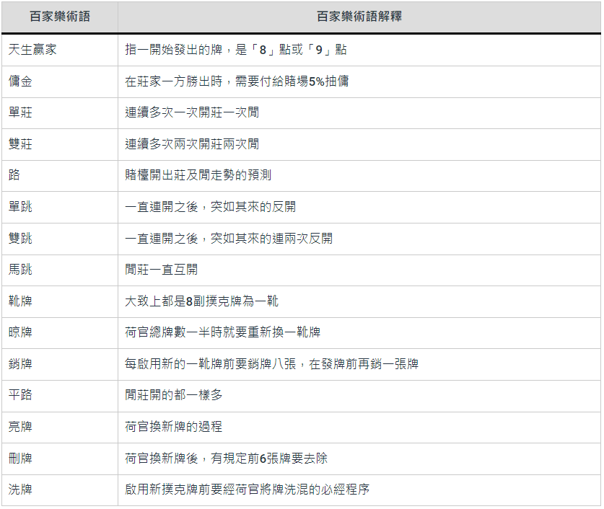Screen dimensions: 604x509
Task: Click the 閒莊一直互開 explanation text
Action: 161,270
